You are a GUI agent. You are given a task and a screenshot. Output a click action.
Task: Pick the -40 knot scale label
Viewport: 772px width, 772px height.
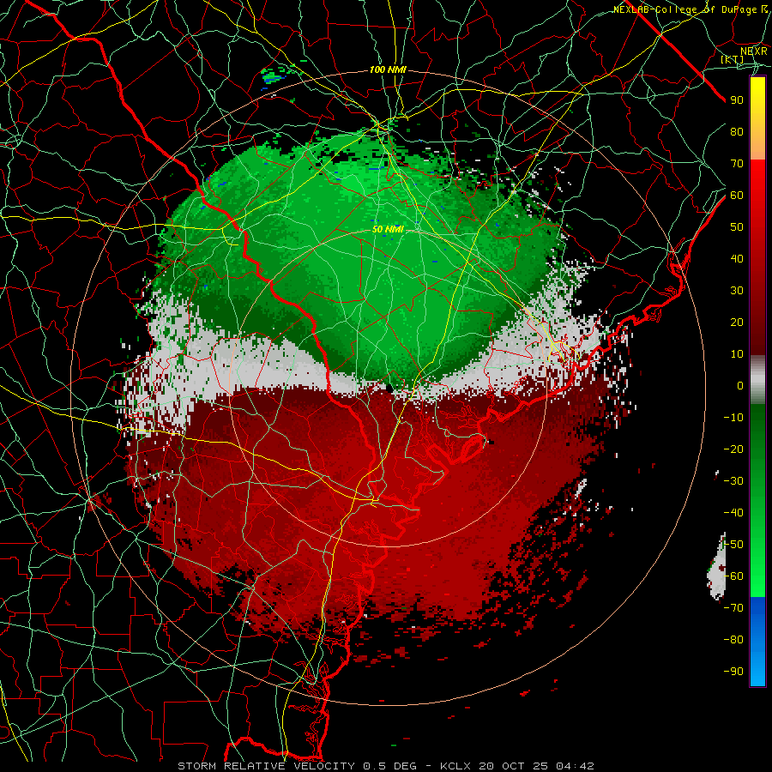[x=733, y=513]
